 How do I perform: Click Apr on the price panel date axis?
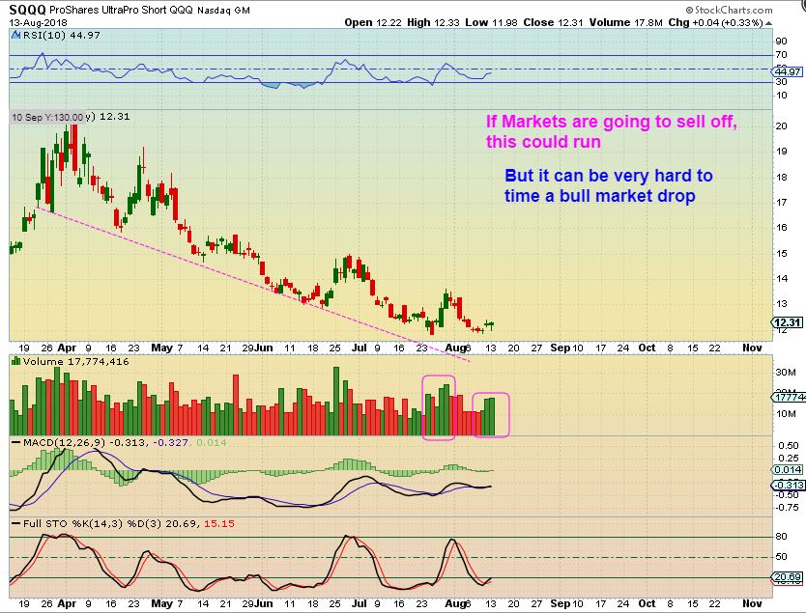tap(67, 348)
